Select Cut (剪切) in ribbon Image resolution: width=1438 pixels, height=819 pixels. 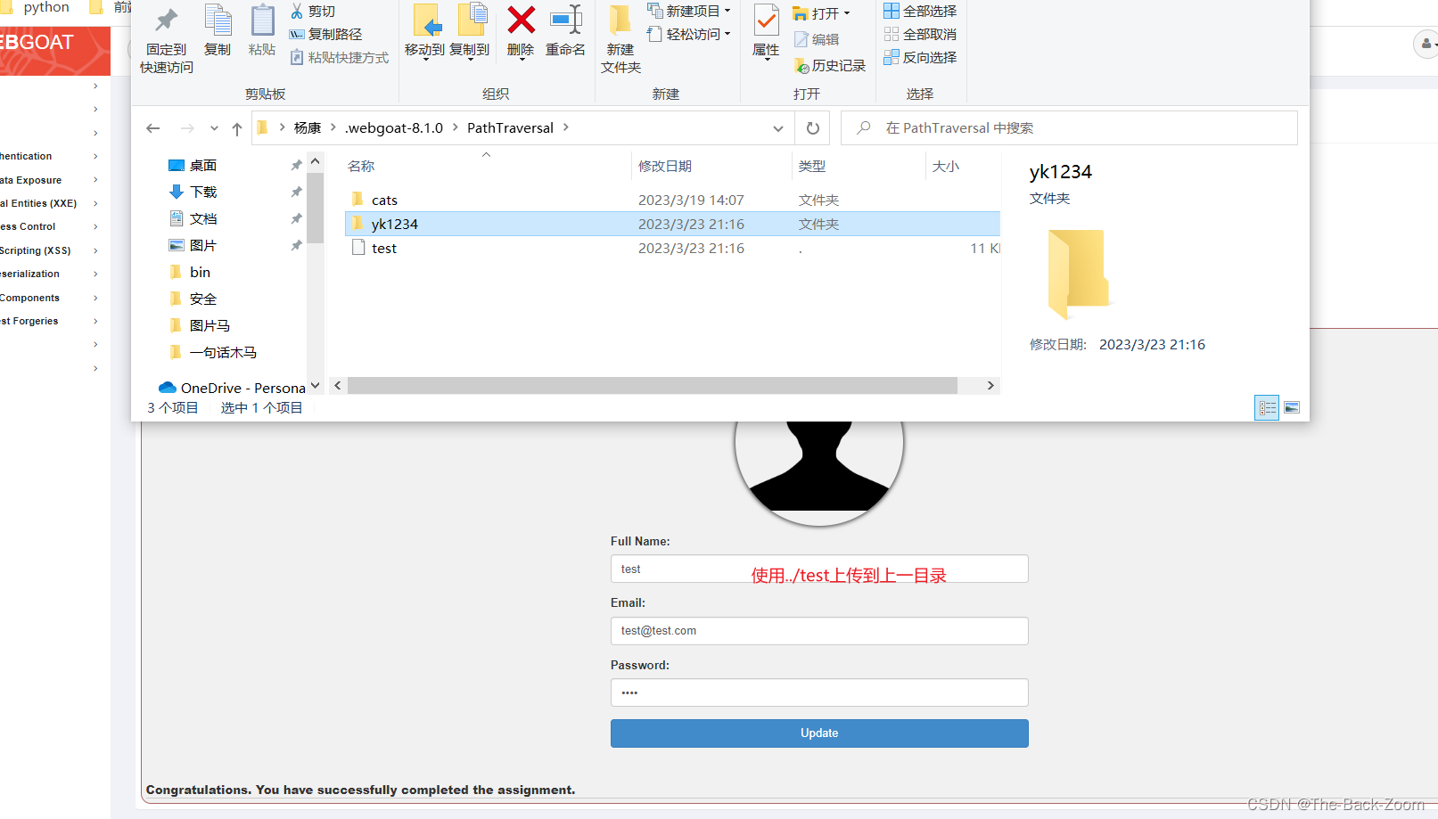(x=313, y=12)
